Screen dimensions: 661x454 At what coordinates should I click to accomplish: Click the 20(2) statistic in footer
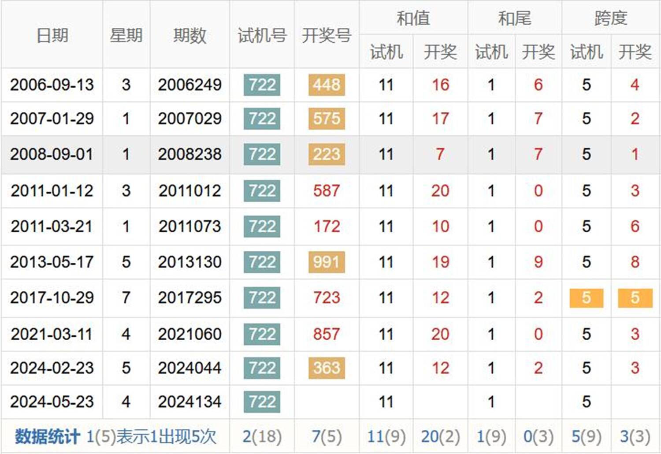click(x=440, y=437)
